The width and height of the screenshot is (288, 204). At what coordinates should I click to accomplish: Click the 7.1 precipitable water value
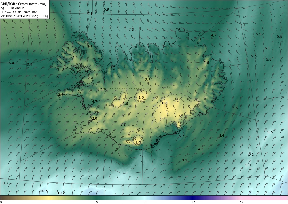coord(90,14)
